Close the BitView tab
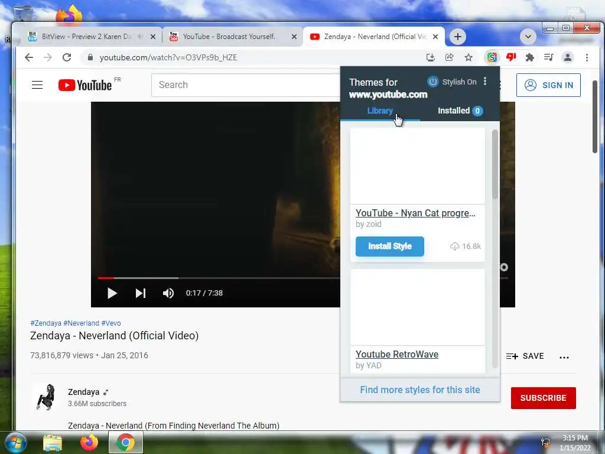 point(153,37)
